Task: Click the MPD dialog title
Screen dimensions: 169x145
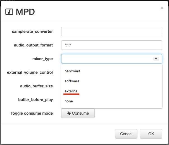Action: pos(25,12)
